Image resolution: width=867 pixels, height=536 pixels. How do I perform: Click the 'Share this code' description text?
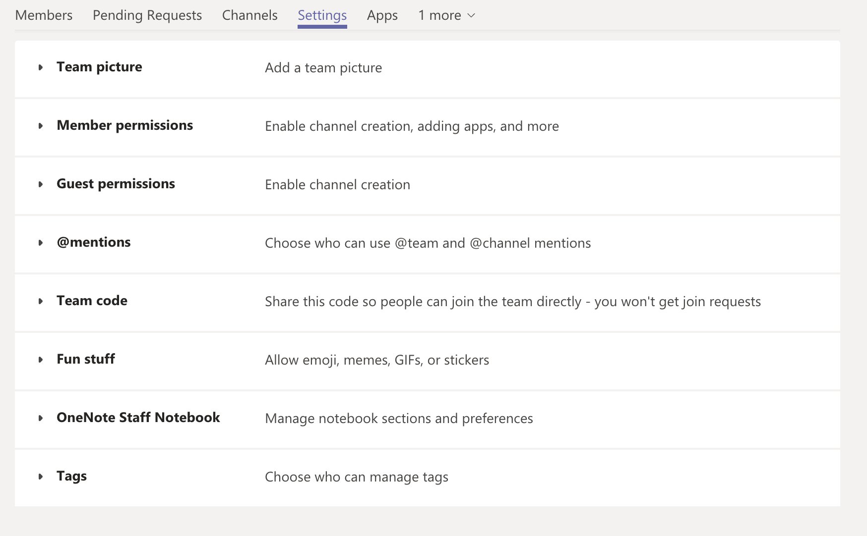512,302
